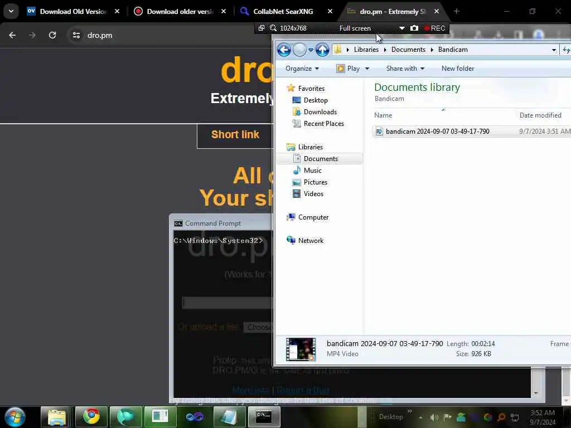This screenshot has height=428, width=571.
Task: Select Computer in the navigation pane
Action: pyautogui.click(x=313, y=217)
